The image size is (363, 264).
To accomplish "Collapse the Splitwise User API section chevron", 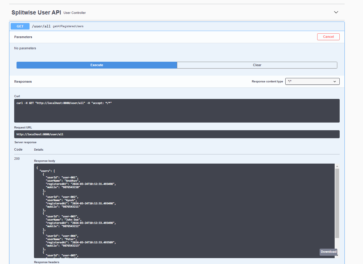I will (x=336, y=12).
